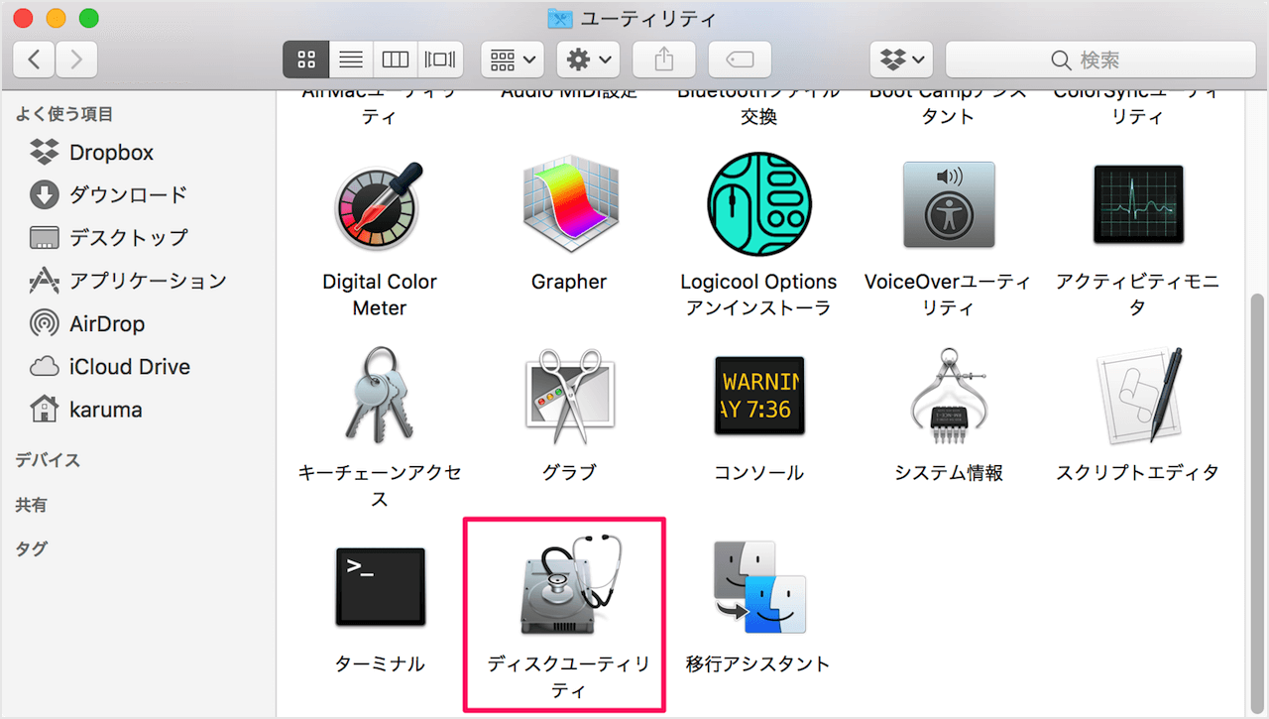Click the 移行アシスタント label text
This screenshot has width=1269, height=719.
point(758,663)
